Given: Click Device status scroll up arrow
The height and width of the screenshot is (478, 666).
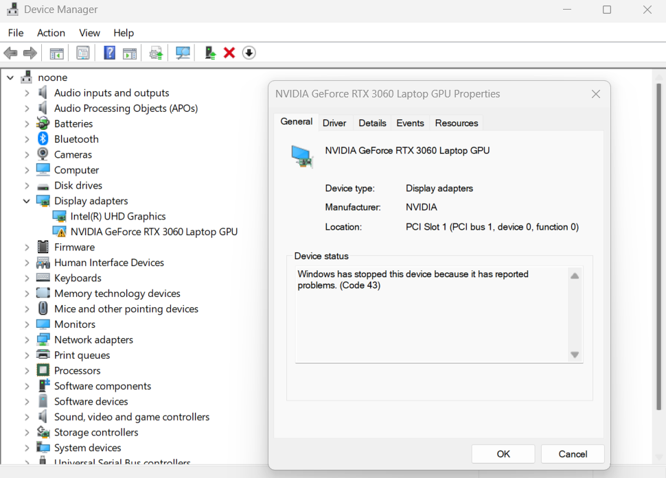Looking at the screenshot, I should 575,276.
